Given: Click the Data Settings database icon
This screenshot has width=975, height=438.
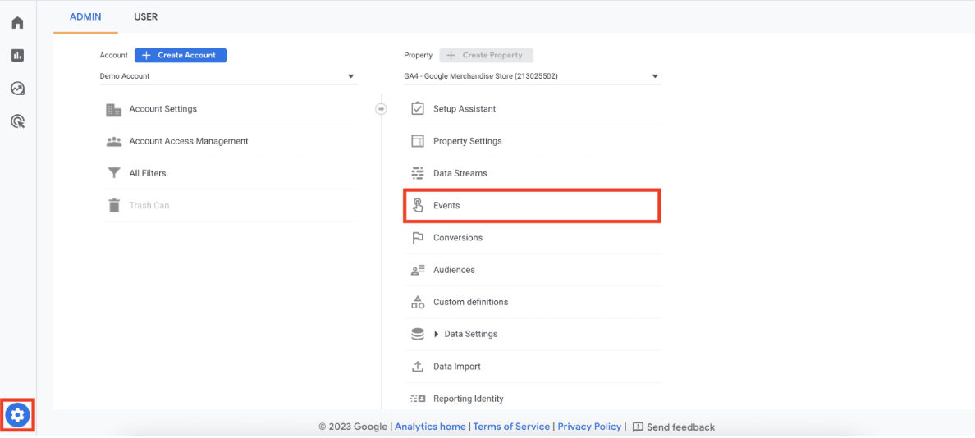Looking at the screenshot, I should point(418,335).
